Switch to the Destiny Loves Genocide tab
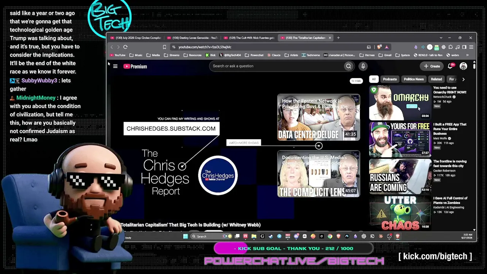The height and width of the screenshot is (274, 487). click(192, 38)
